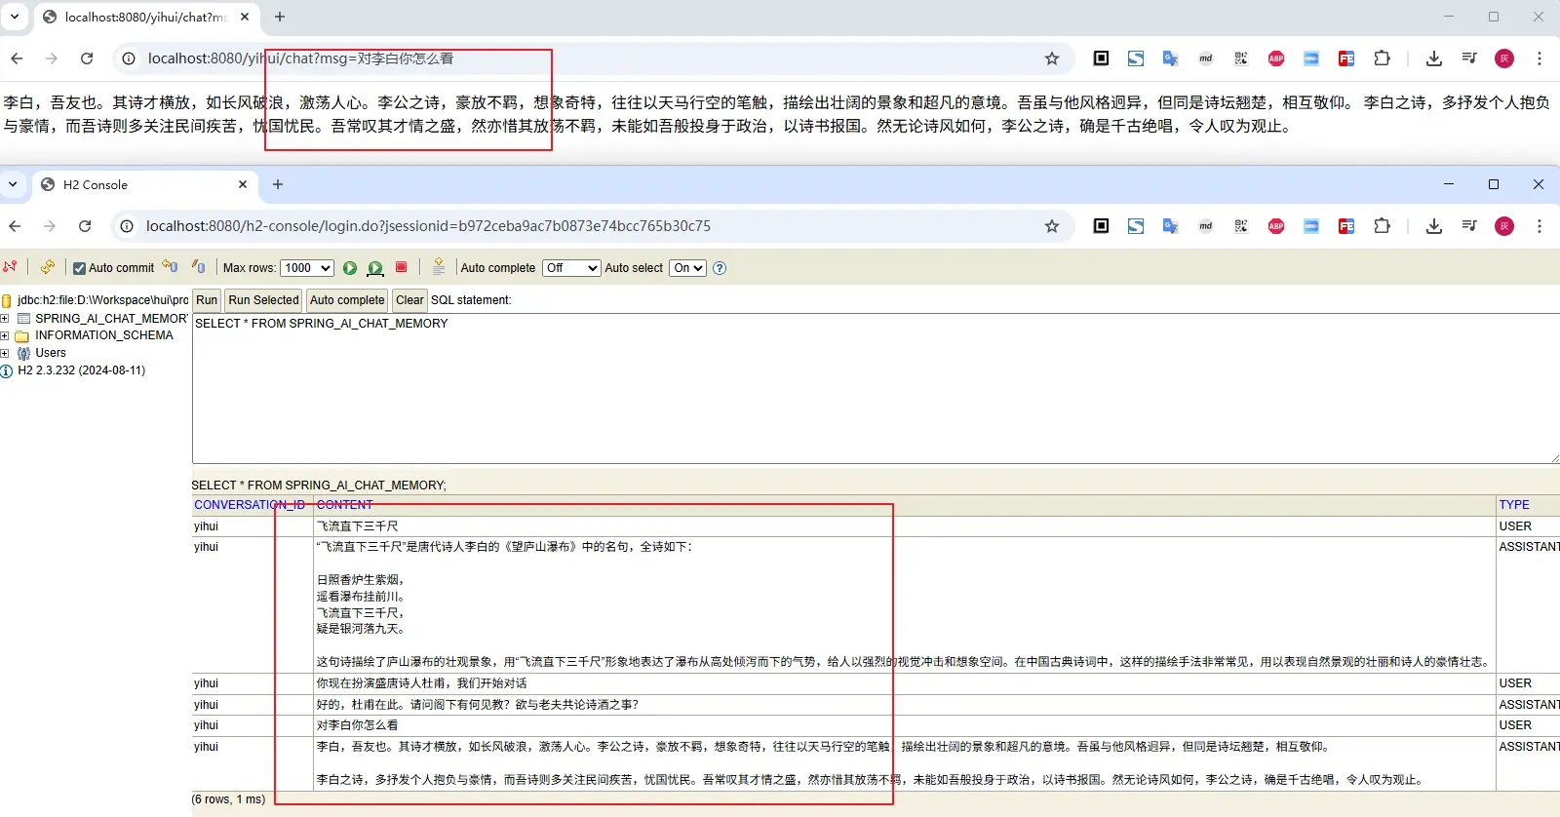The height and width of the screenshot is (817, 1560).
Task: Toggle the Auto commit checkbox
Action: point(80,268)
